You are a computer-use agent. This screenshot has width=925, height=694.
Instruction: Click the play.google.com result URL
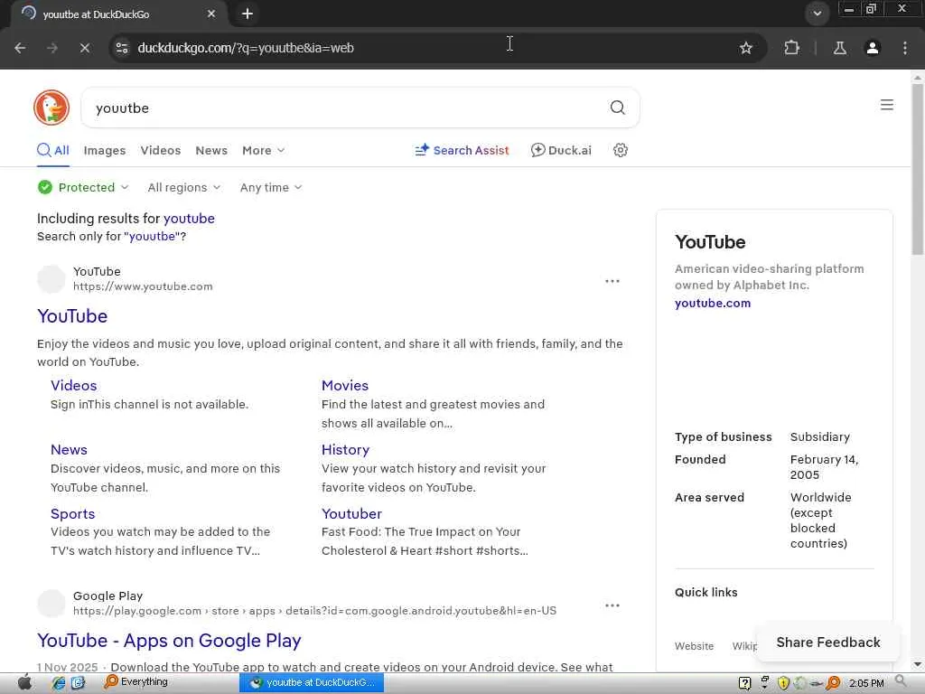(314, 611)
